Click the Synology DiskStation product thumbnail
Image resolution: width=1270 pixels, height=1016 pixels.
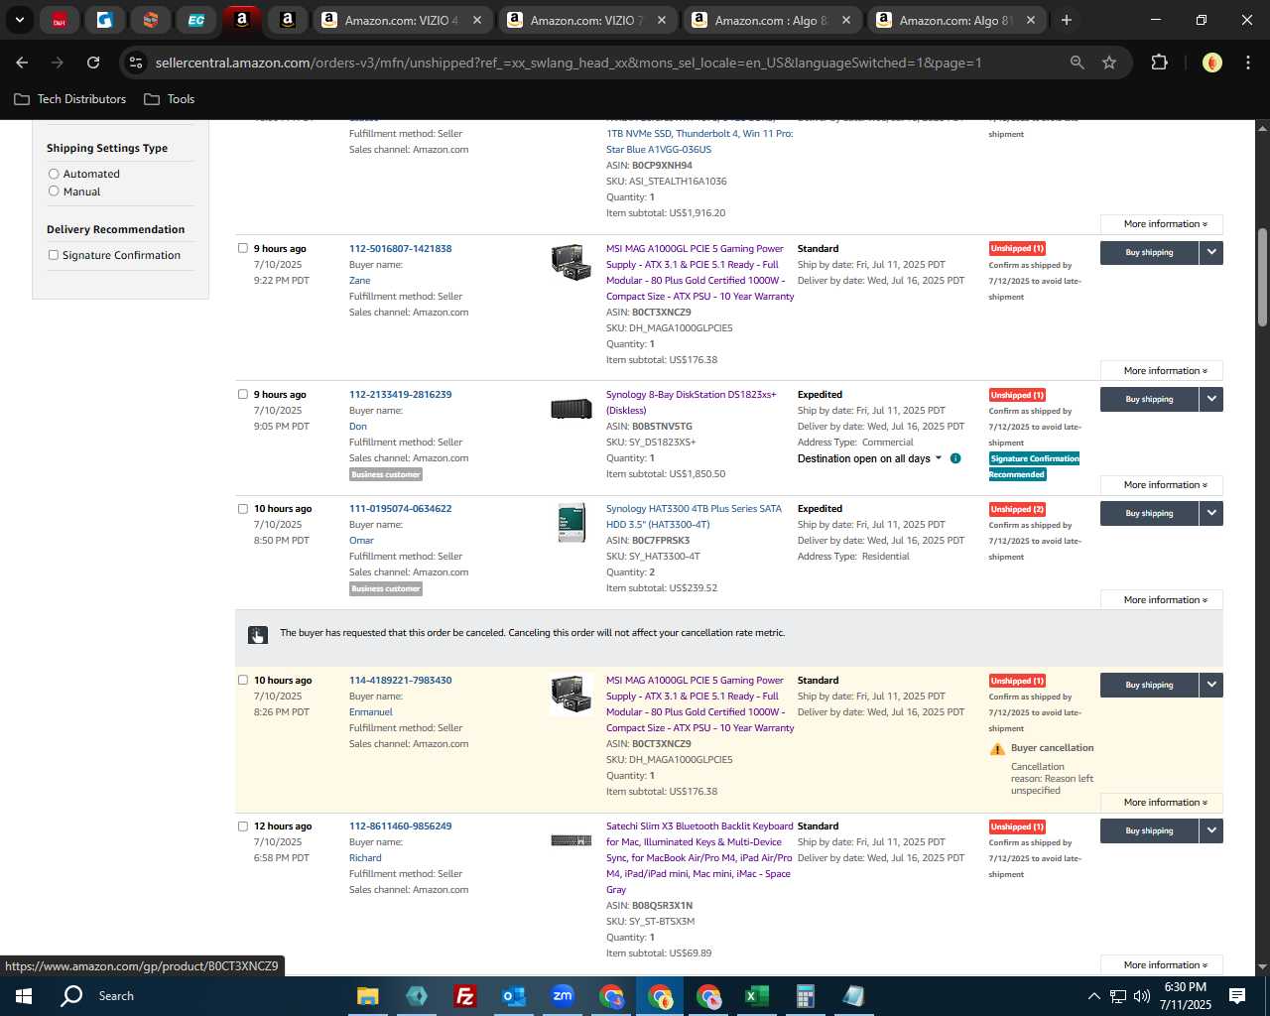point(571,408)
